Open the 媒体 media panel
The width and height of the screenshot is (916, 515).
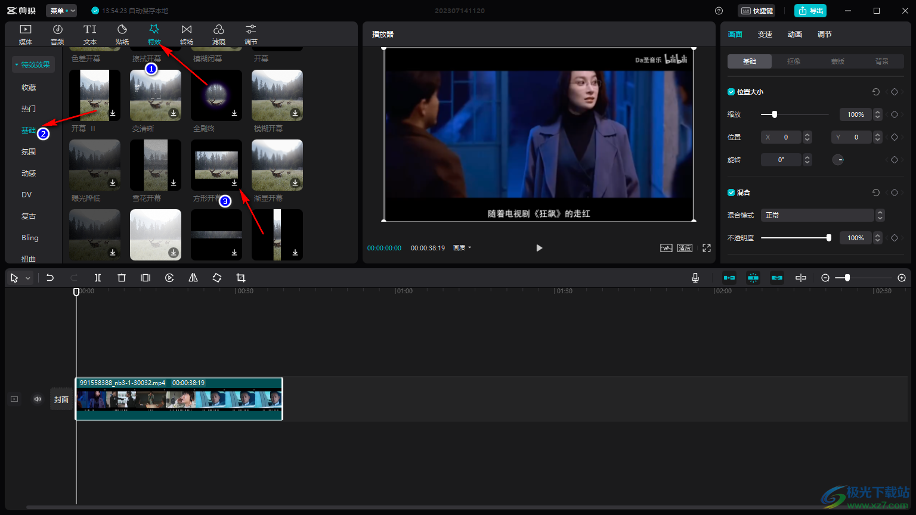(26, 35)
